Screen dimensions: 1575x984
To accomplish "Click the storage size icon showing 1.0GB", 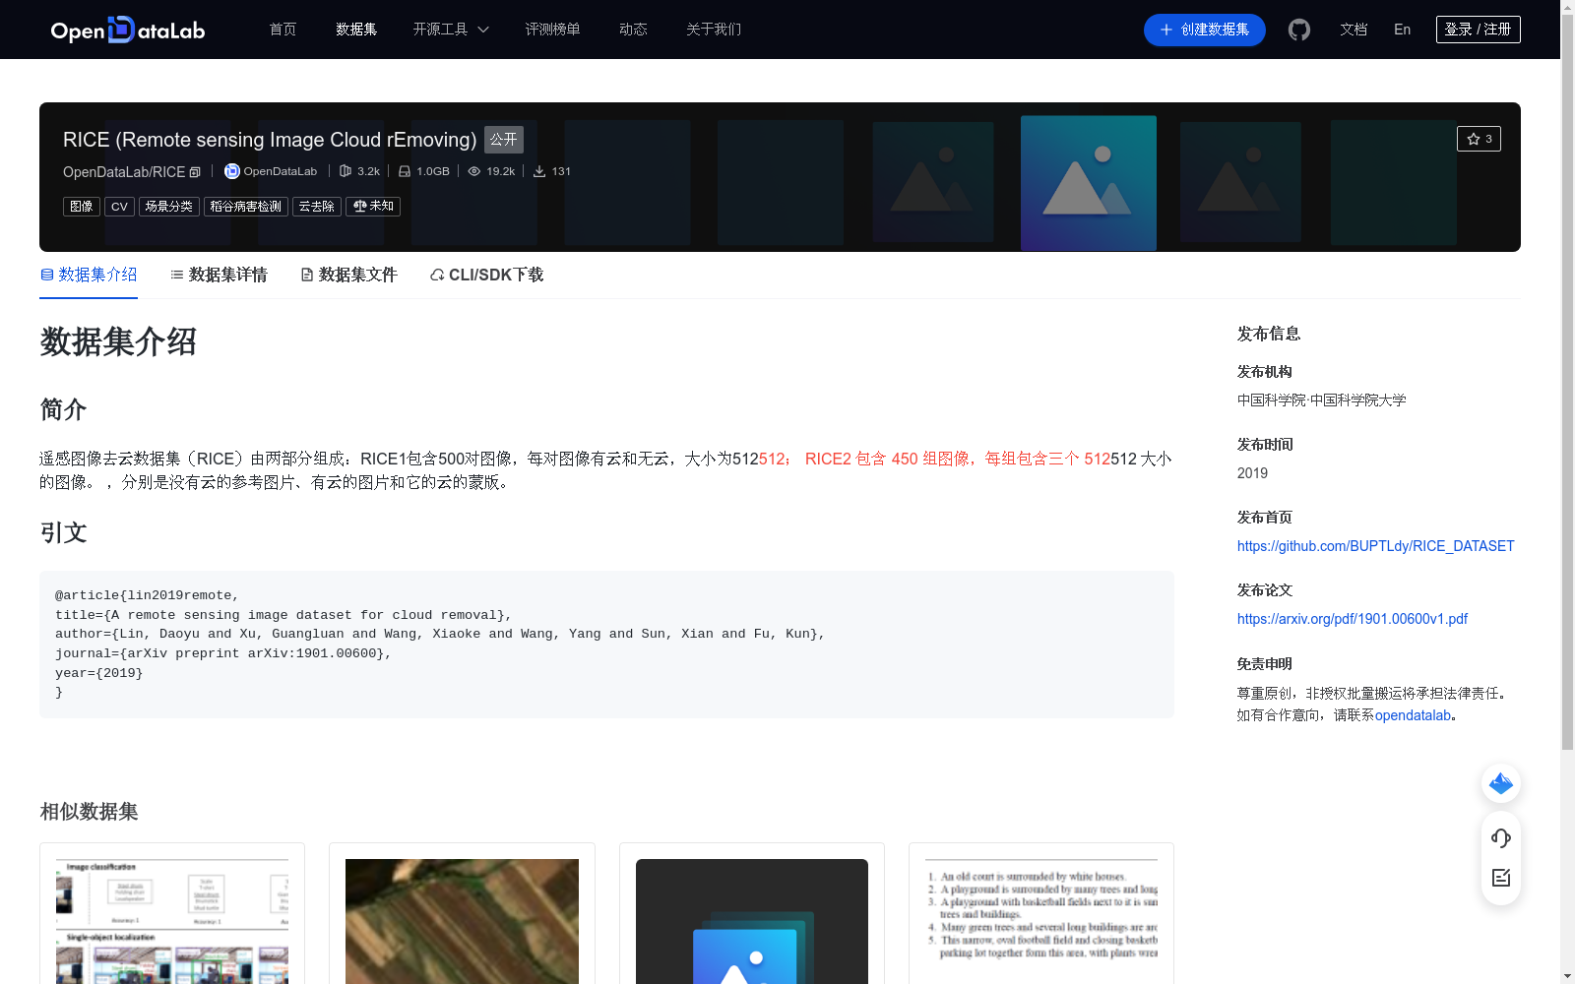I will tap(405, 171).
